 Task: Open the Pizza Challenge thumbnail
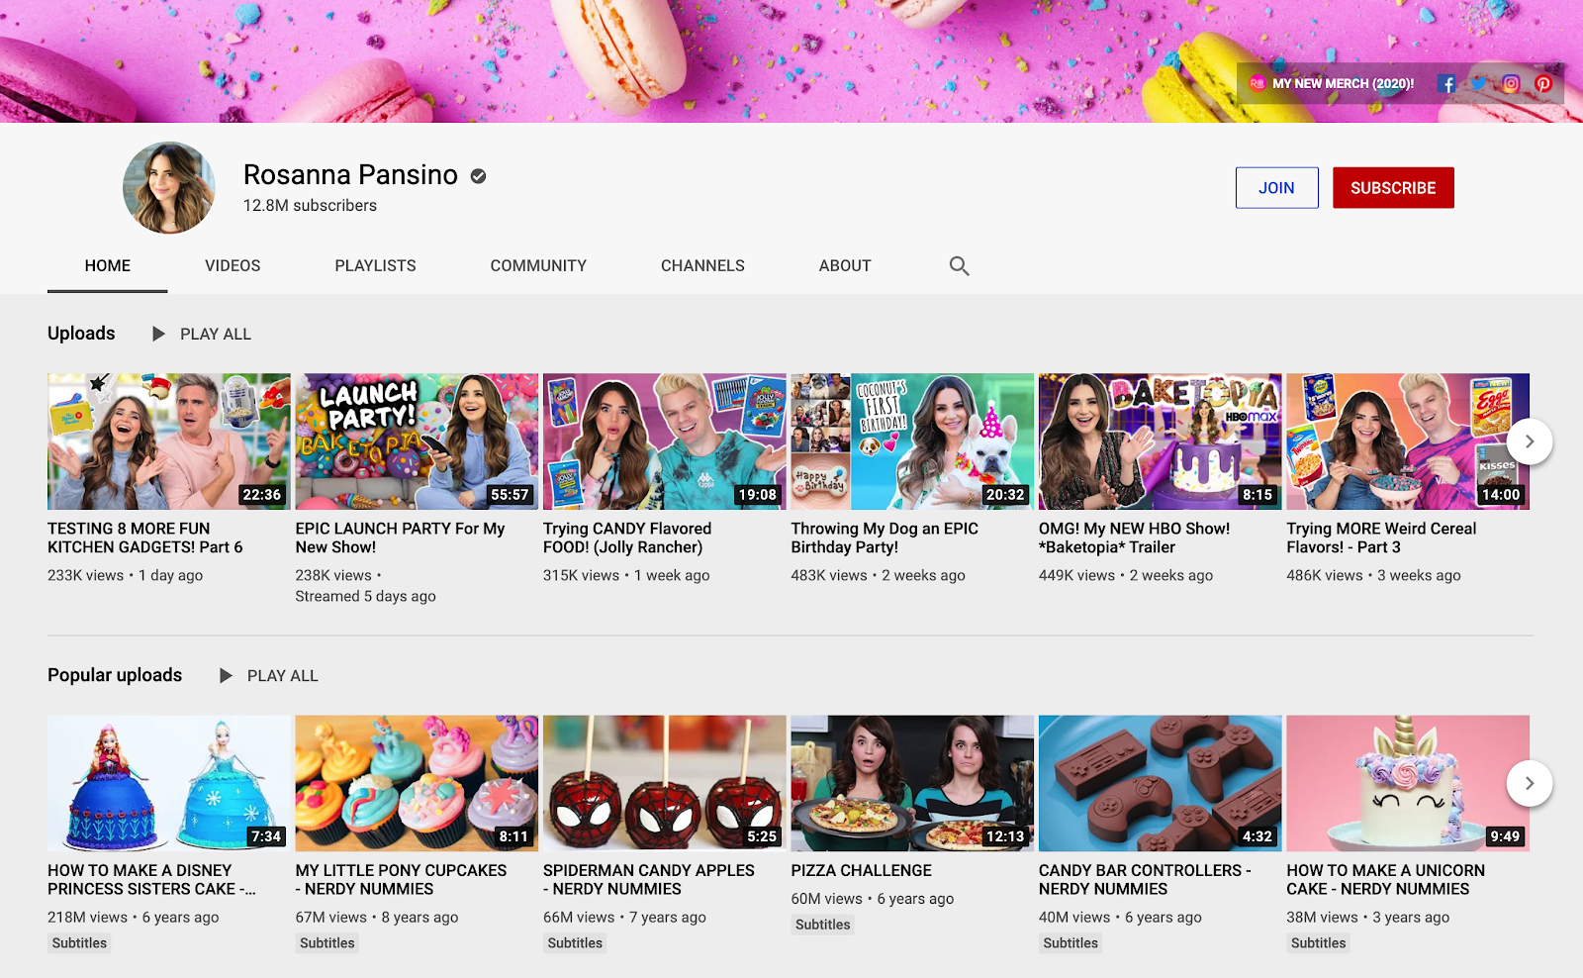(912, 783)
